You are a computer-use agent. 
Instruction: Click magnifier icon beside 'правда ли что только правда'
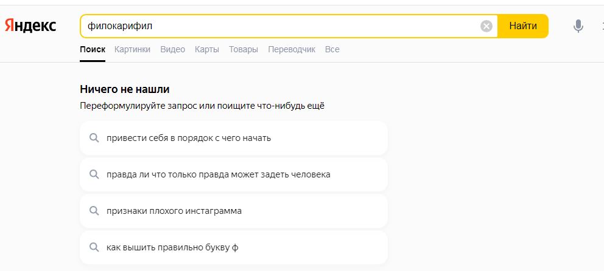click(x=94, y=174)
